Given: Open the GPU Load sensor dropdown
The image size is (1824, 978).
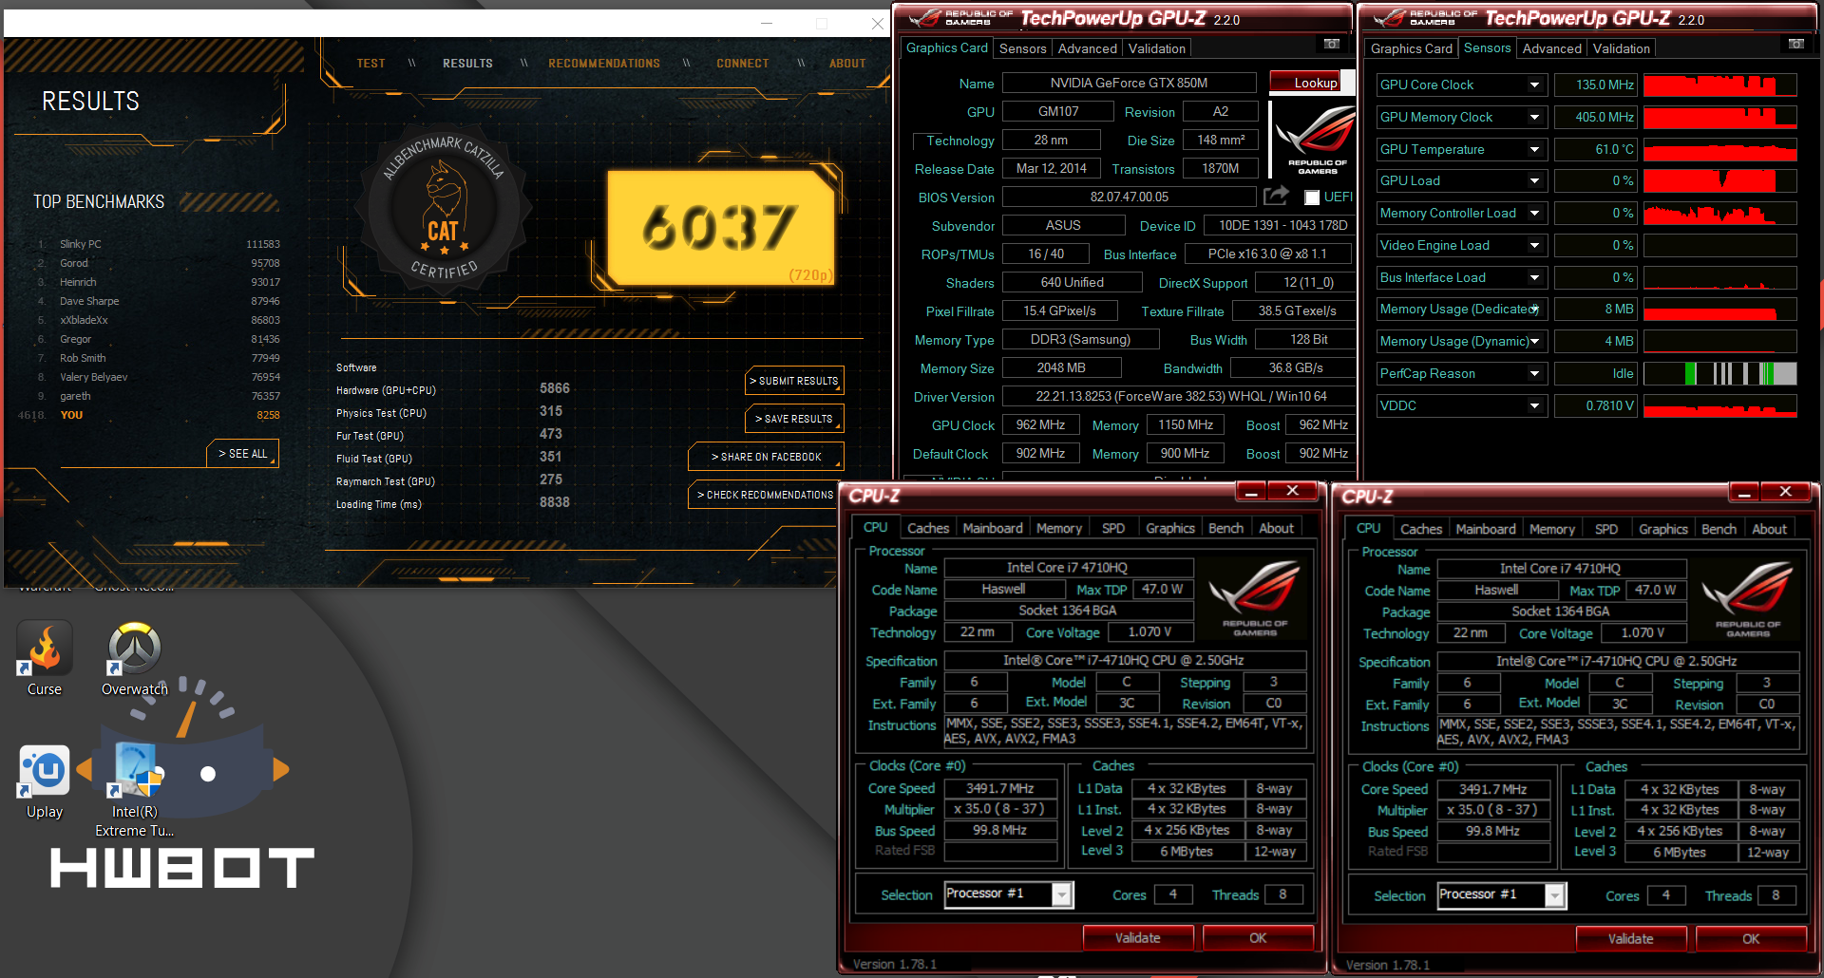Looking at the screenshot, I should pyautogui.click(x=1534, y=181).
